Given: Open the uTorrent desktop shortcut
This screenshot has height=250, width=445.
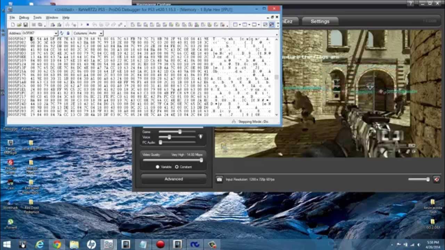Looking at the screenshot, I should click(x=10, y=224).
